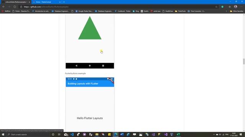245x137 pixels.
Task: Expand the bookmarks overflow chevron
Action: [226, 11]
